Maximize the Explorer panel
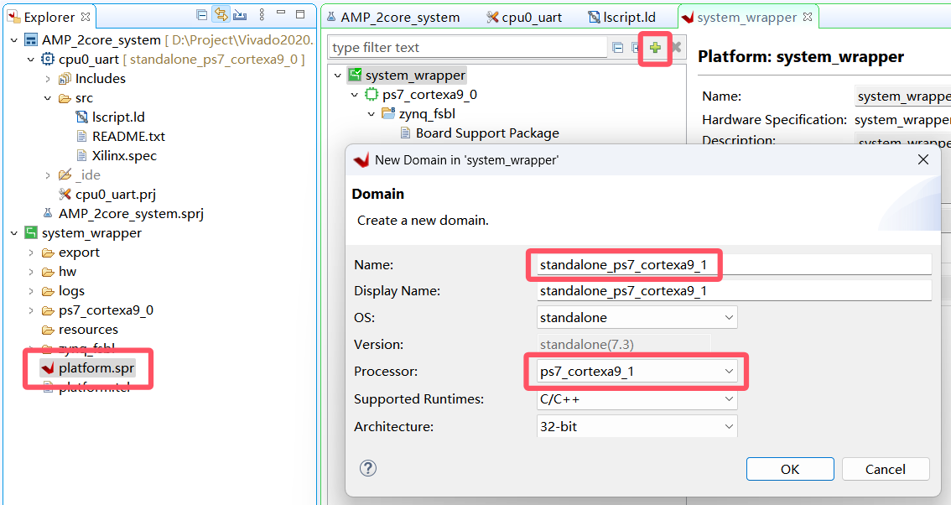Screen dimensions: 951x505 (x=299, y=14)
